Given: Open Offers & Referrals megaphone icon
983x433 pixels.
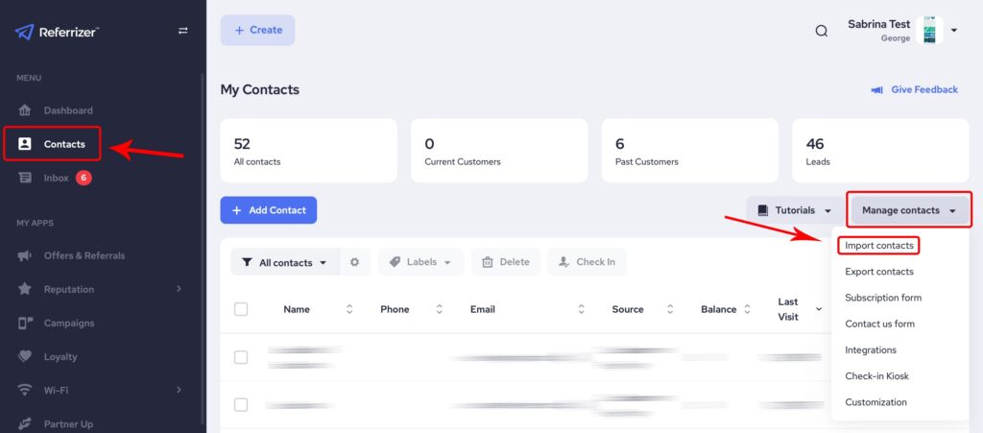Looking at the screenshot, I should pyautogui.click(x=25, y=255).
